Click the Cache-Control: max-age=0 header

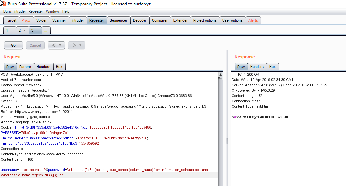22,85
